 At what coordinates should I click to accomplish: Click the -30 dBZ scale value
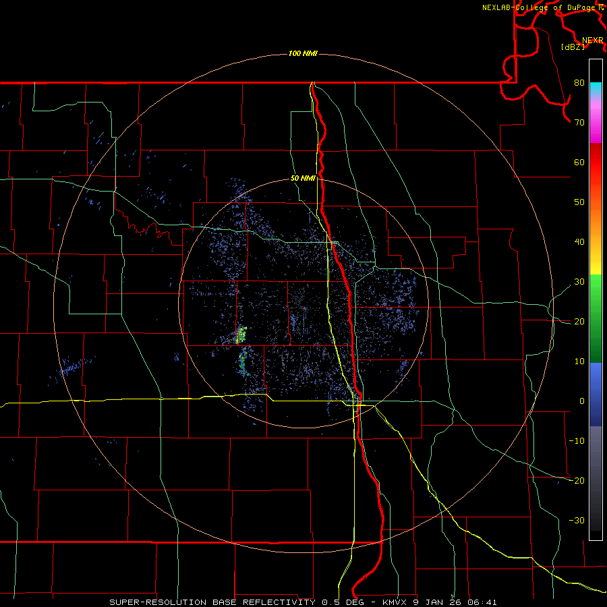pyautogui.click(x=577, y=520)
